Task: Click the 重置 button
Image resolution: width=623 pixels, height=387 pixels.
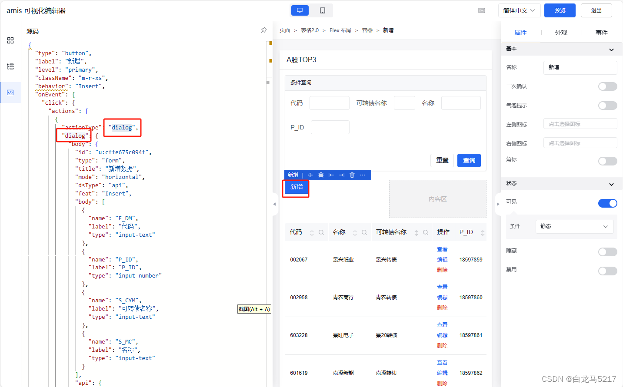Action: (442, 160)
